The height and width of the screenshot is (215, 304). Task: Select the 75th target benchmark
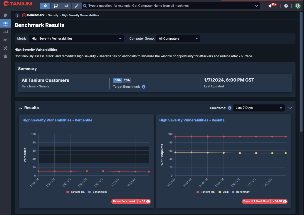point(127,80)
